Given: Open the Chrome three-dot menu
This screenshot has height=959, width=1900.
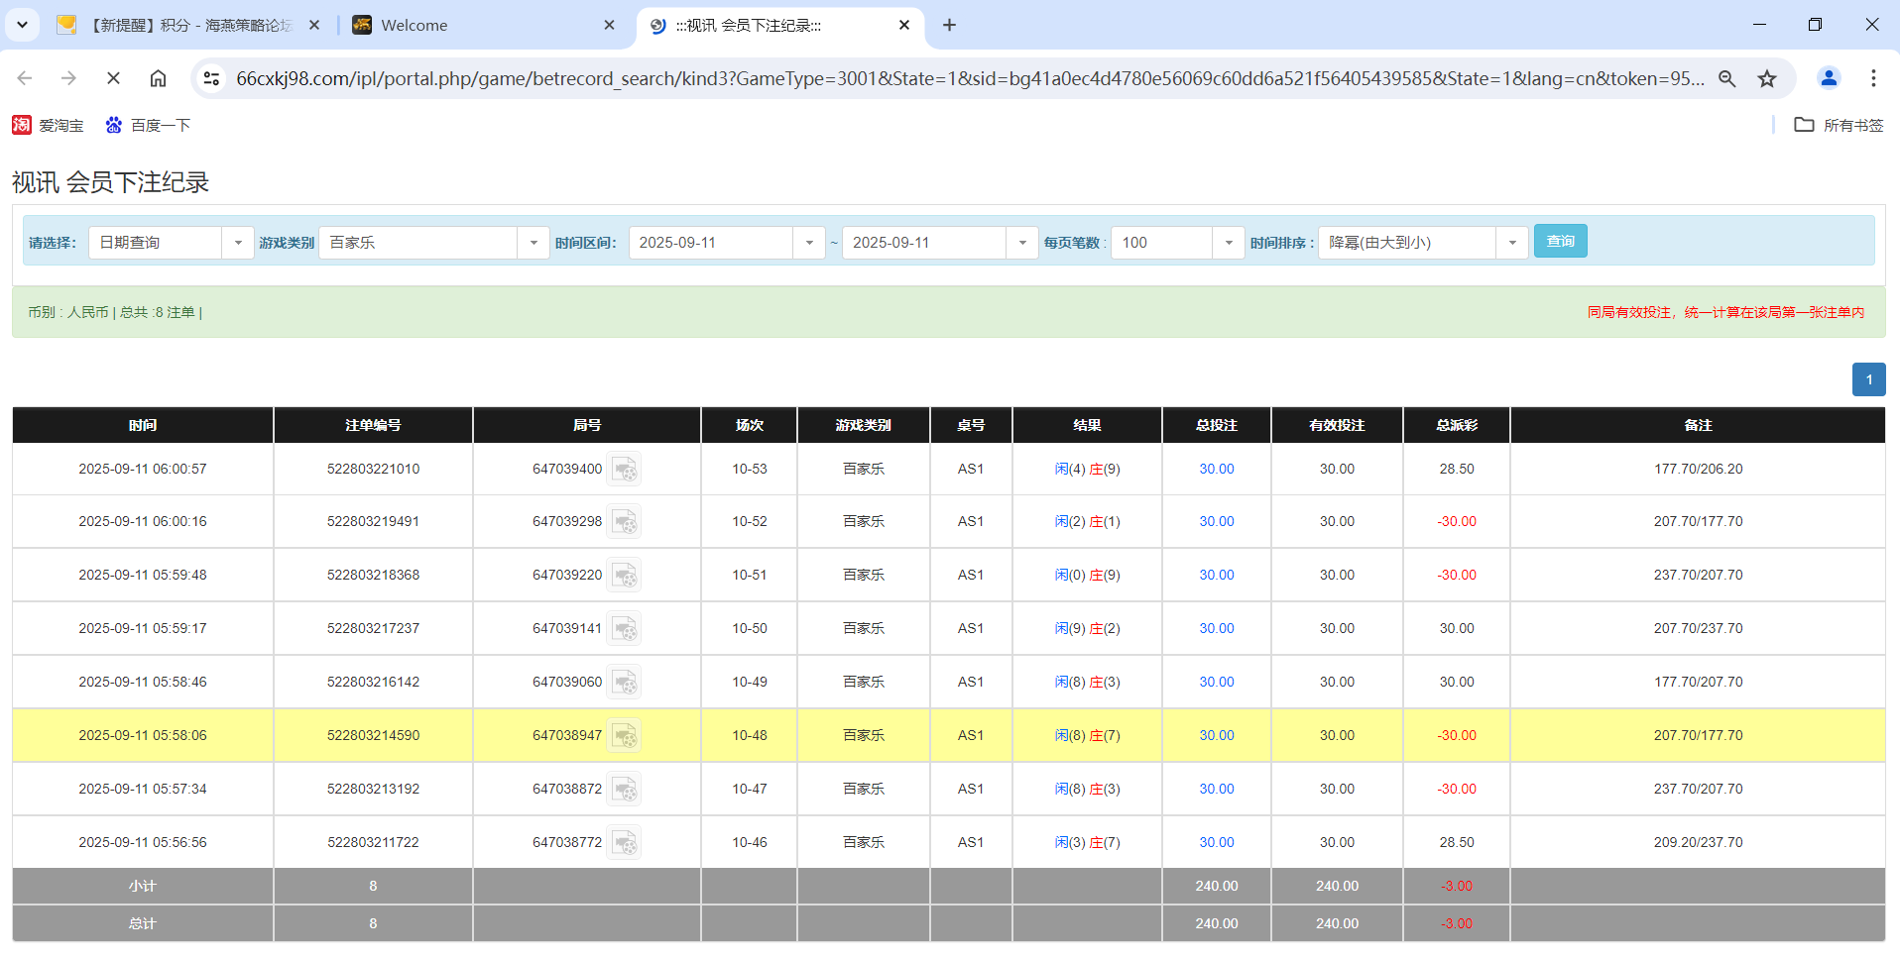Looking at the screenshot, I should click(1873, 78).
